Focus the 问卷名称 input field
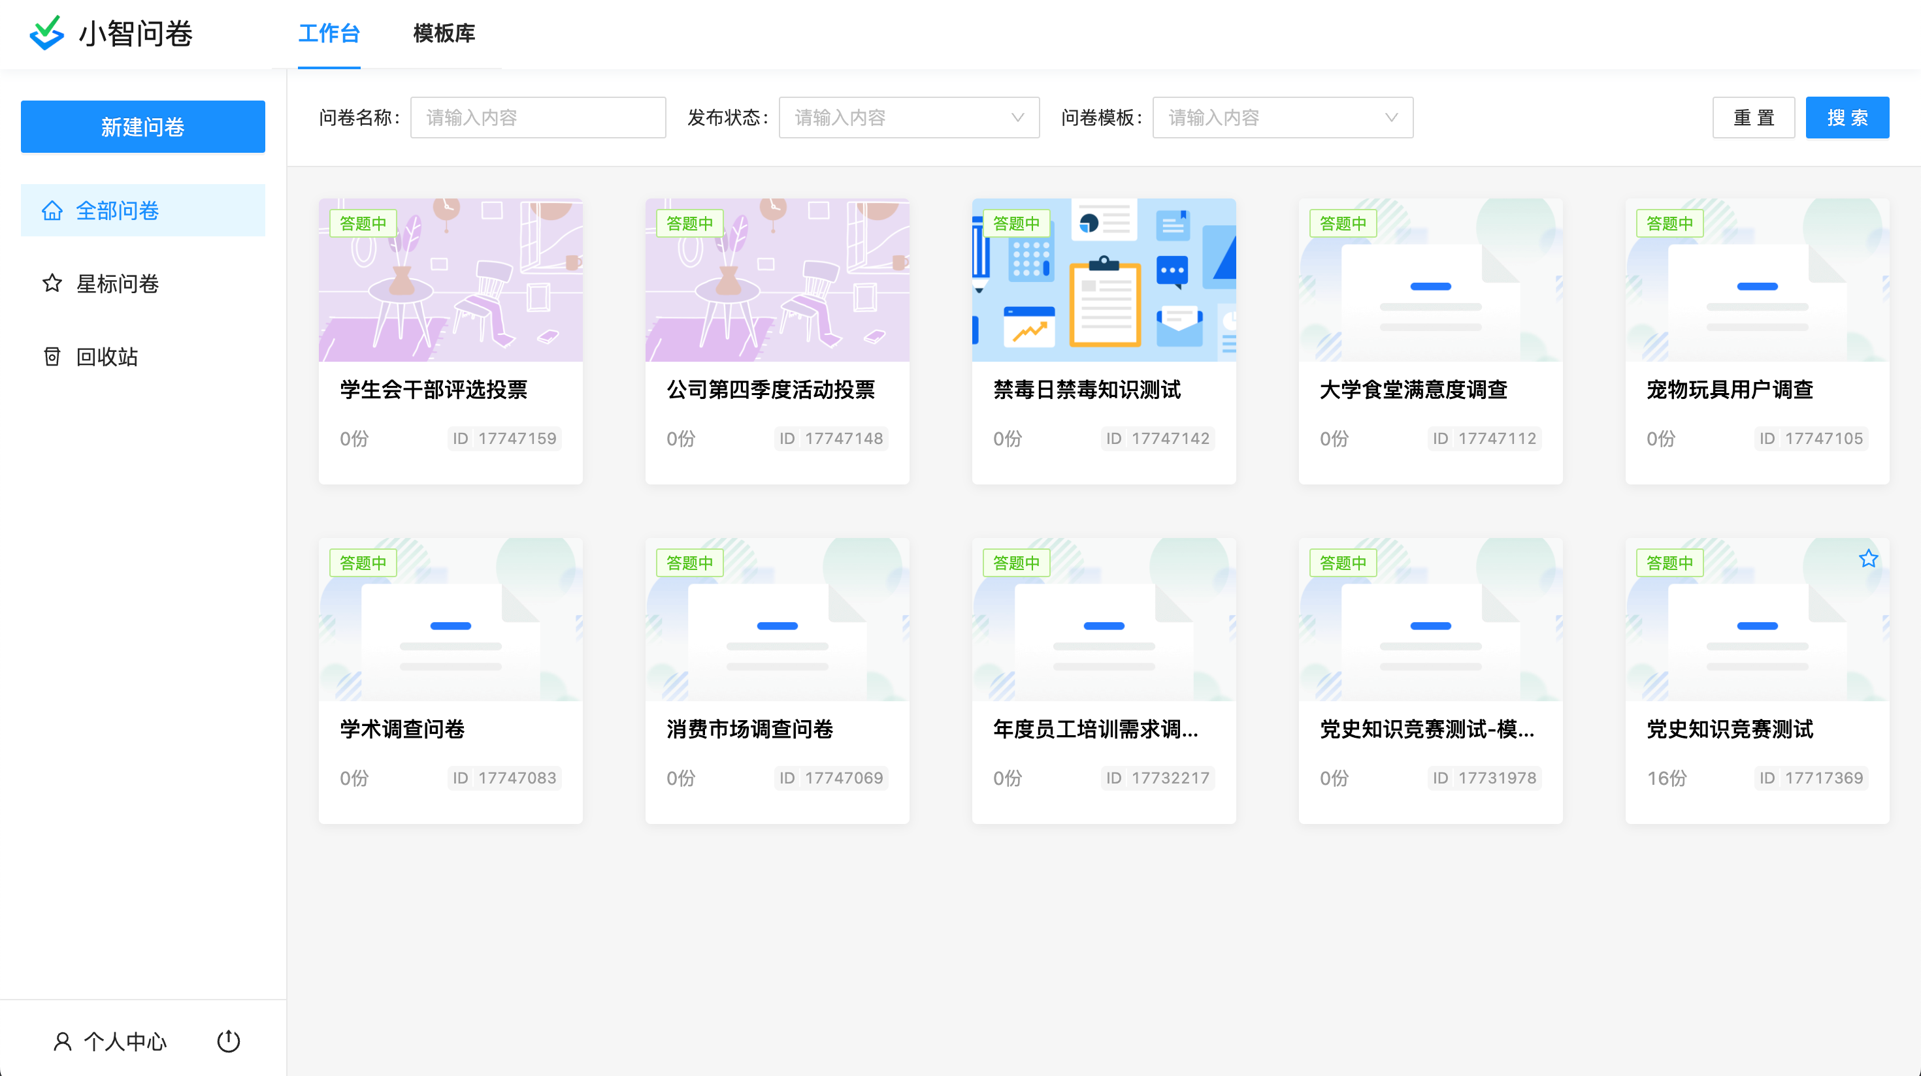 537,118
